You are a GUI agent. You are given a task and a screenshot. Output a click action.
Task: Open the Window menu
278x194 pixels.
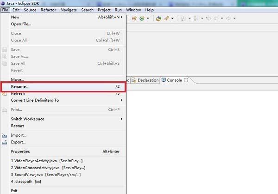pyautogui.click(x=133, y=10)
